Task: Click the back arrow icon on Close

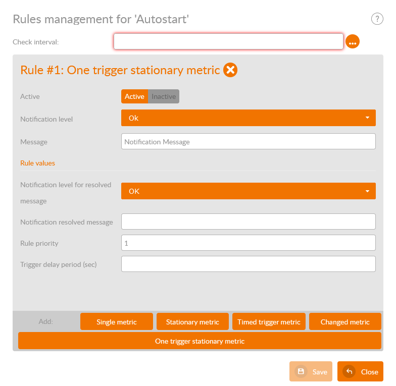Action: click(349, 371)
